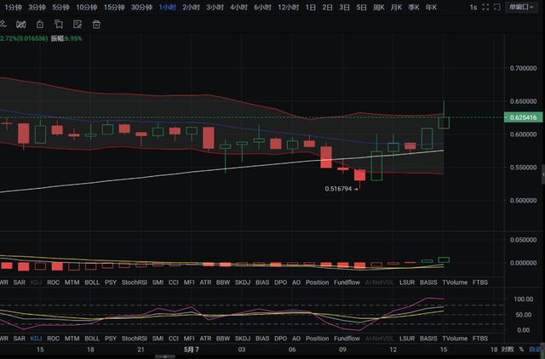Click the 自动 auto scale button
Image resolution: width=545 pixels, height=359 pixels.
[x=534, y=350]
